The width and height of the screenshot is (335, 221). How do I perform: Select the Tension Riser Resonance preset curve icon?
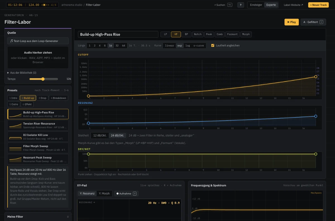pyautogui.click(x=15, y=125)
